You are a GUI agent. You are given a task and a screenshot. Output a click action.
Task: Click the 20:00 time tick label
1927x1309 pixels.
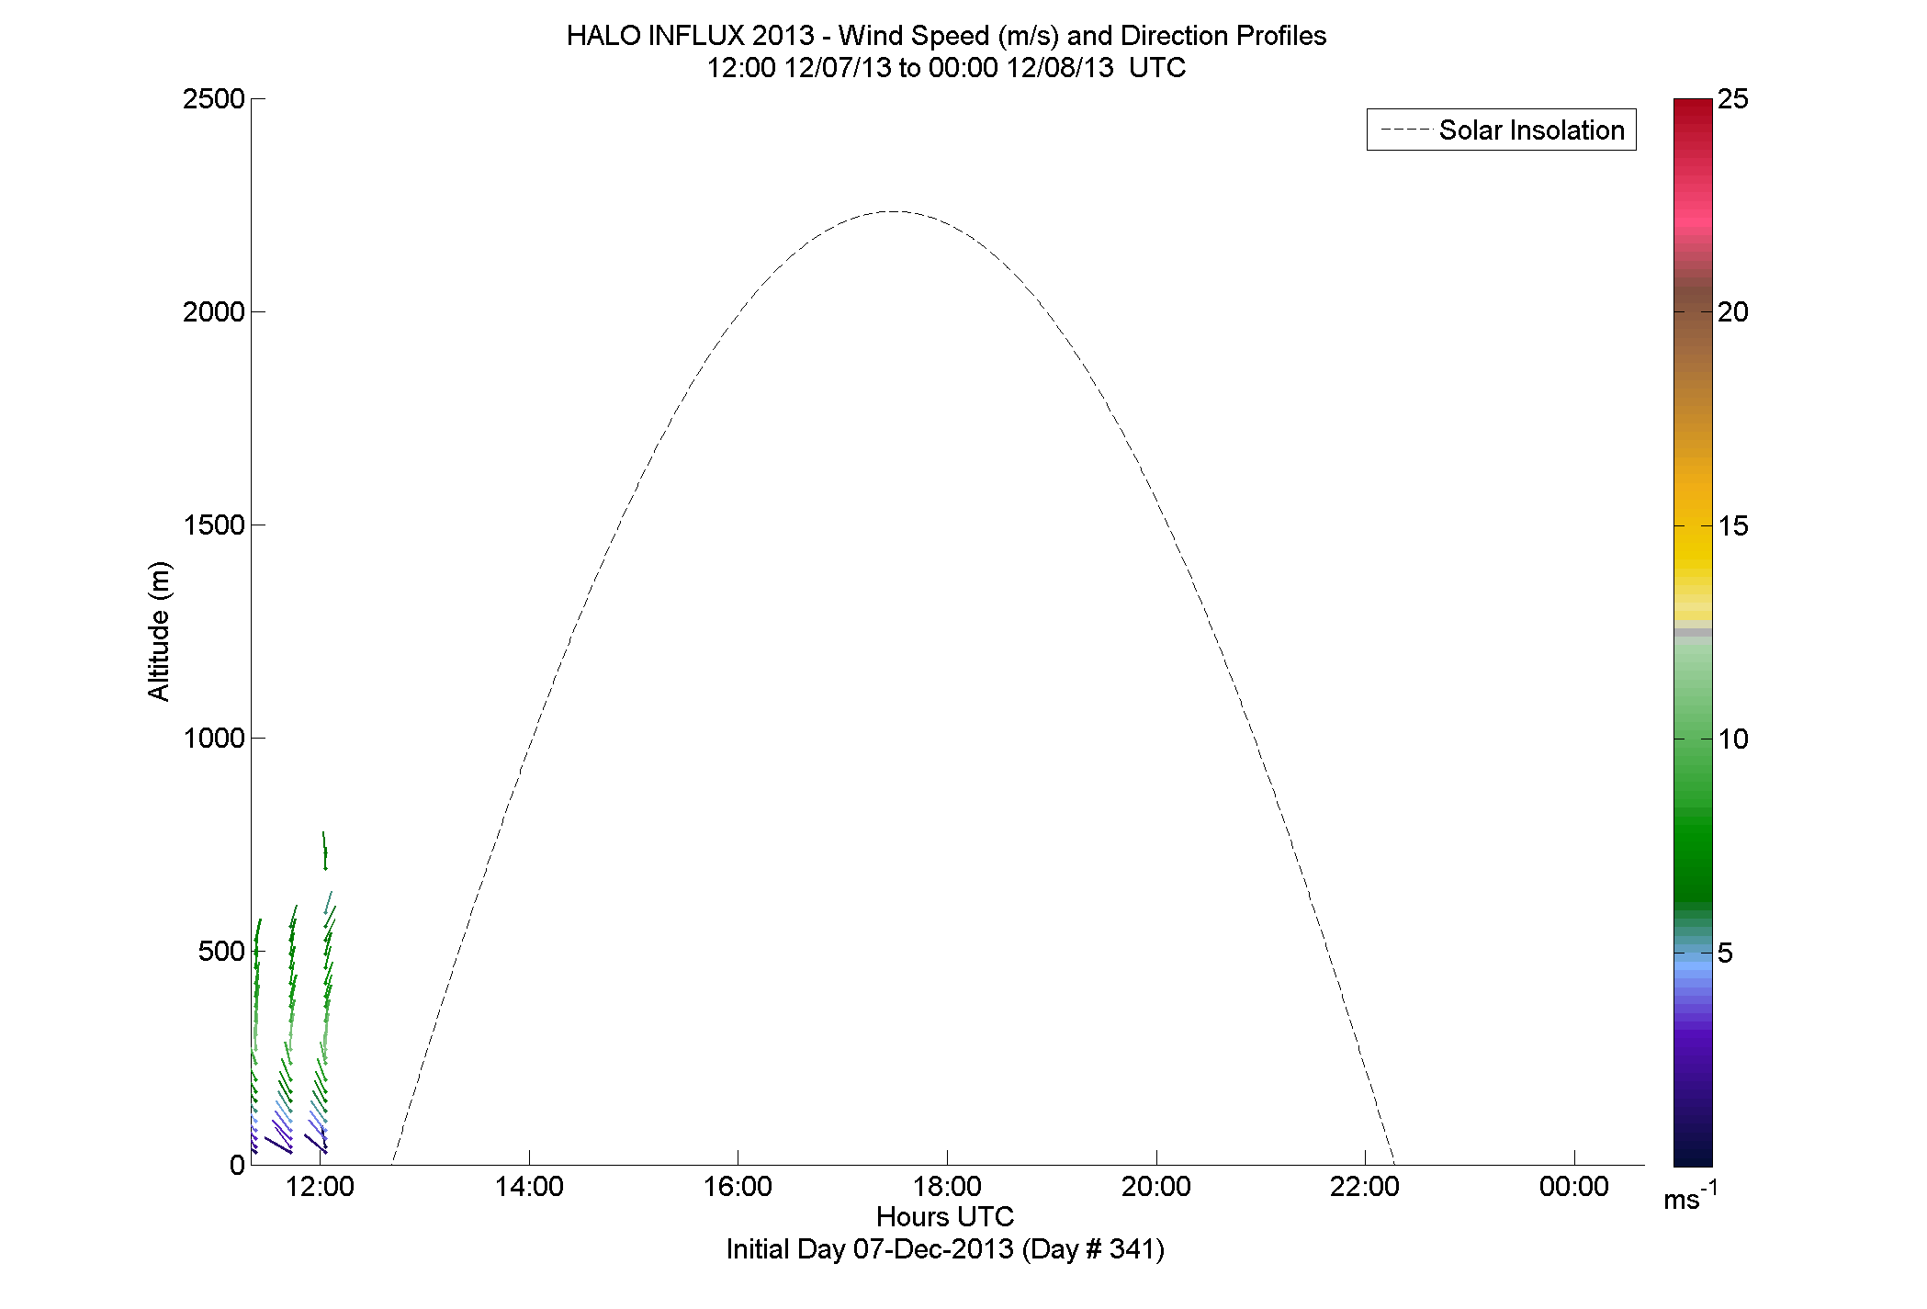(1156, 1186)
